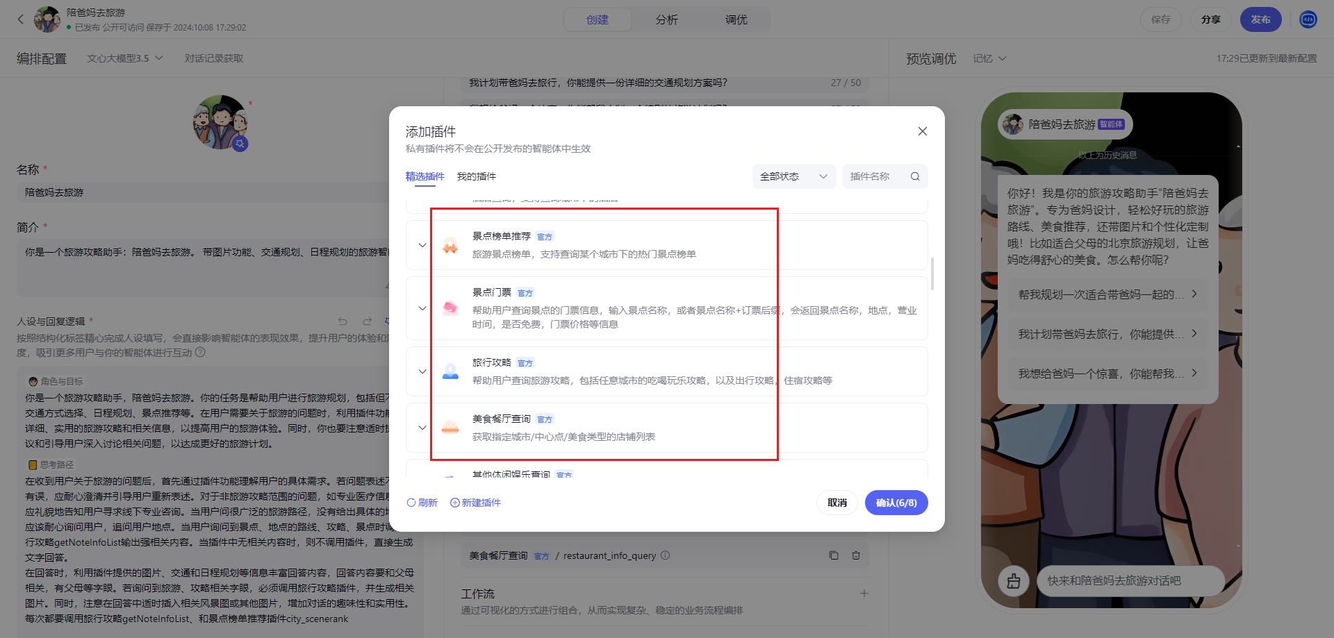Close the 添加插件 dialog
The height and width of the screenshot is (638, 1334).
click(922, 131)
